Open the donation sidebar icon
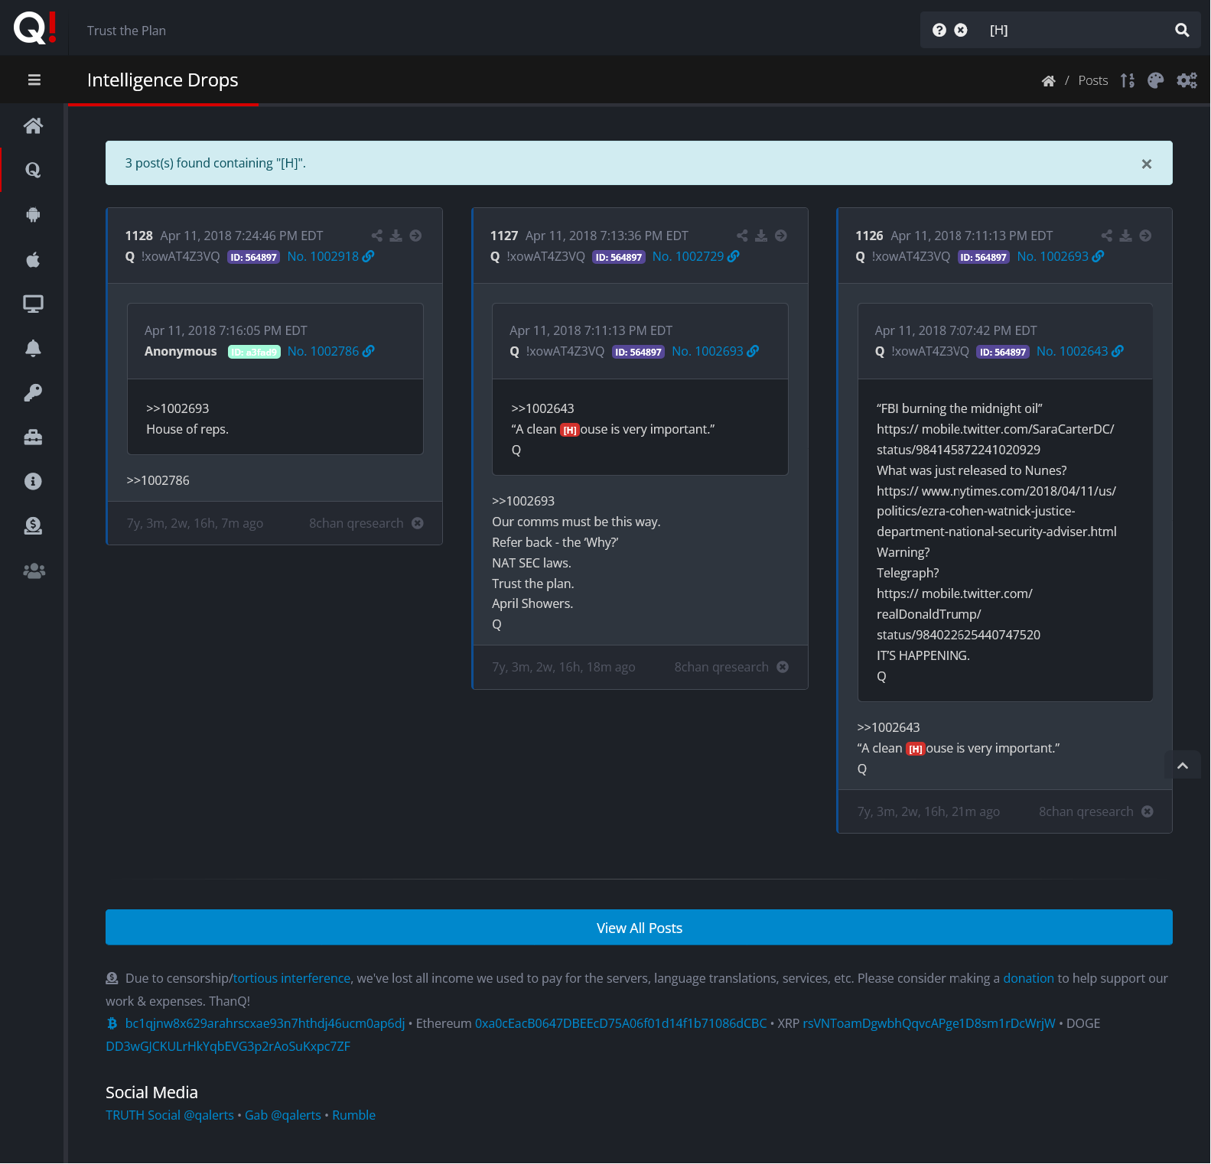Image resolution: width=1211 pixels, height=1164 pixels. (x=33, y=525)
